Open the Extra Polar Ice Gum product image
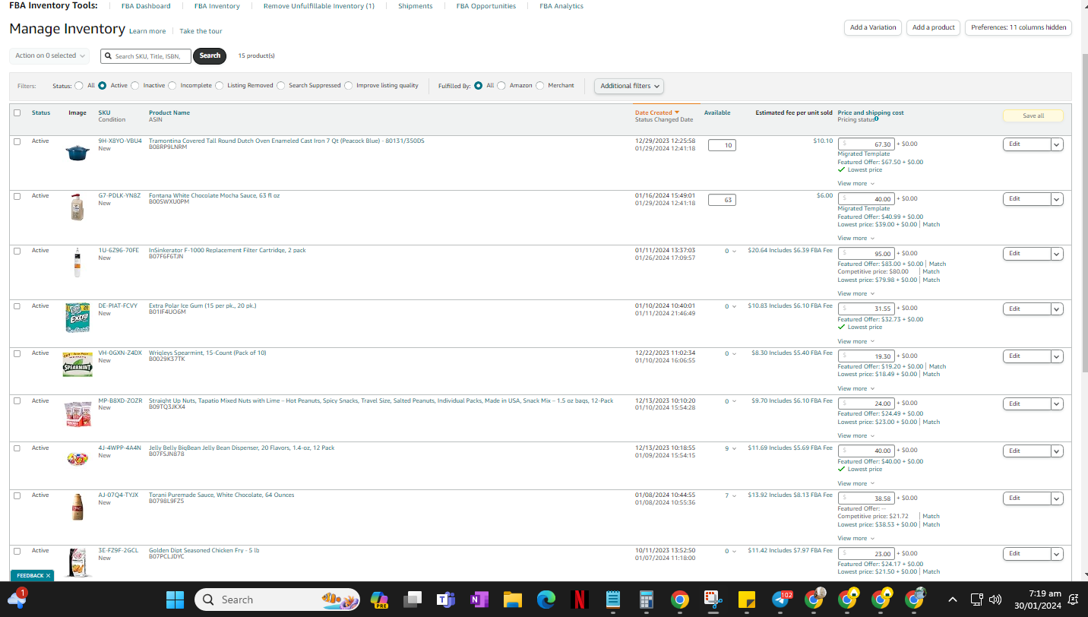The image size is (1088, 617). tap(77, 318)
